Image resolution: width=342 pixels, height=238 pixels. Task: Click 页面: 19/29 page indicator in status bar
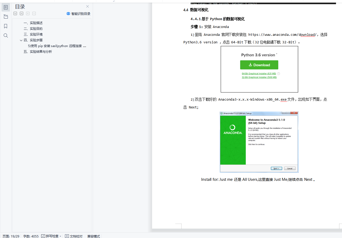point(11,236)
